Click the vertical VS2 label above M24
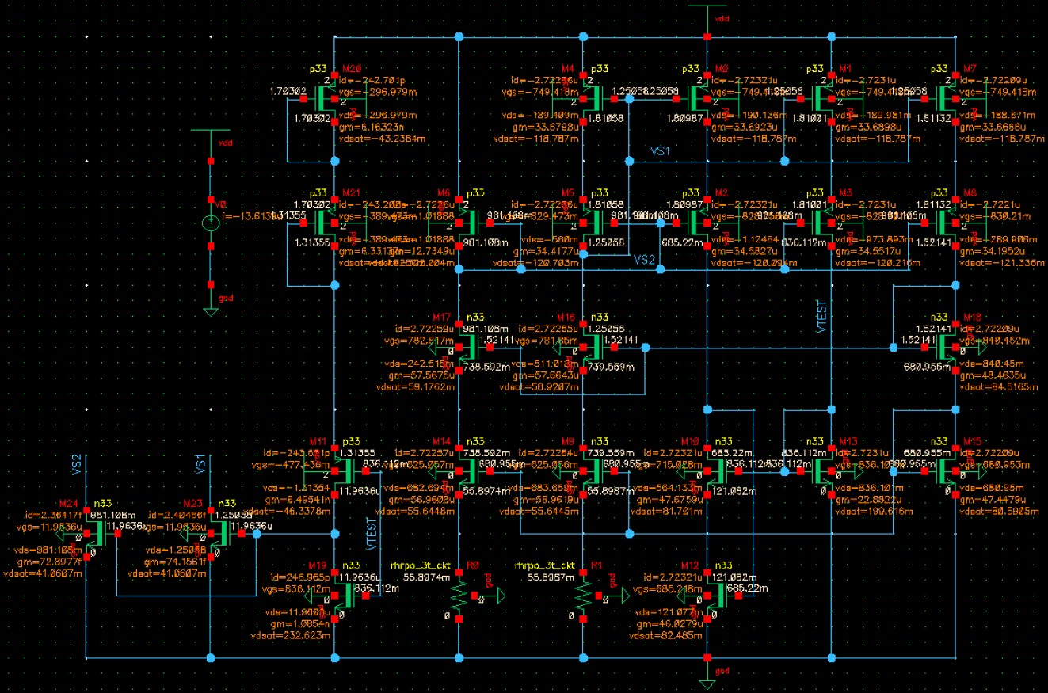 click(x=76, y=464)
